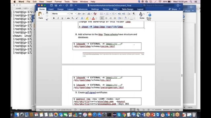Center align the text
Image resolution: width=211 pixels, height=118 pixels.
(106, 18)
